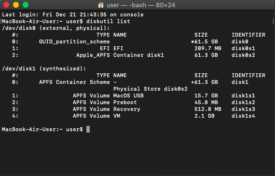Click the 'Preboot' volume name
Screen dimensions: 275x176
pyautogui.click(x=125, y=102)
